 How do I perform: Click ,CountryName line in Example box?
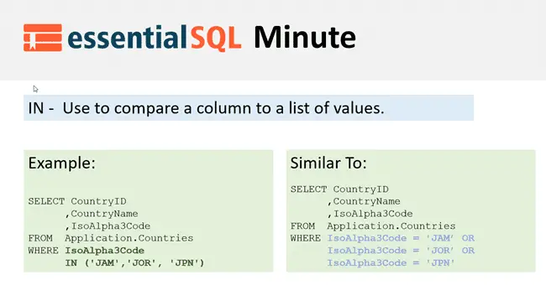click(102, 214)
